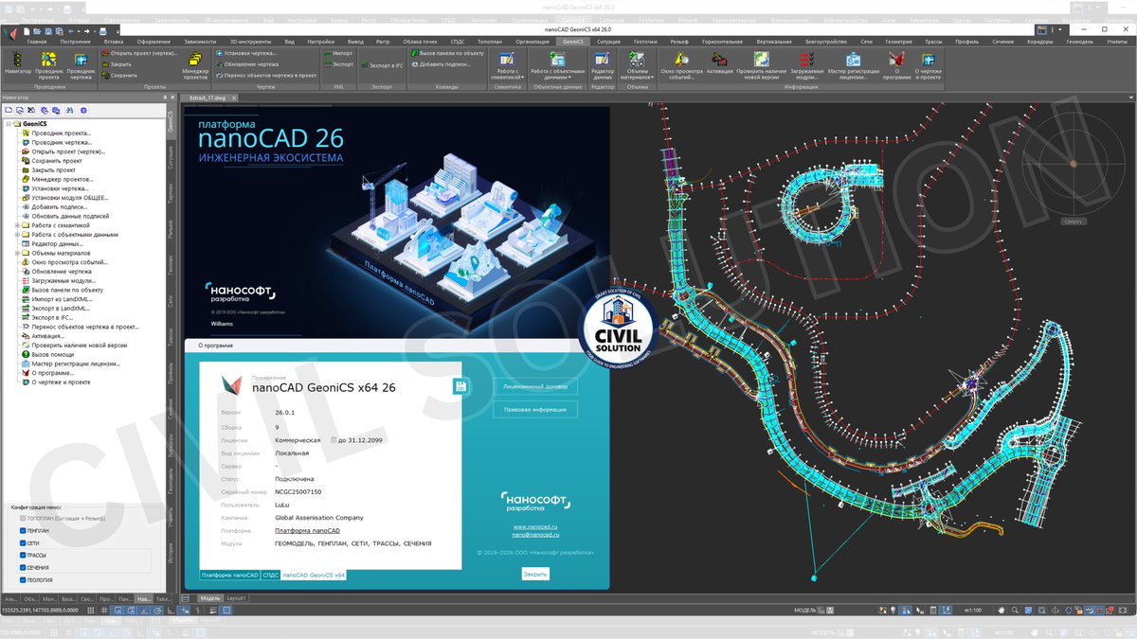Click Импорт in the XML group

[x=338, y=53]
